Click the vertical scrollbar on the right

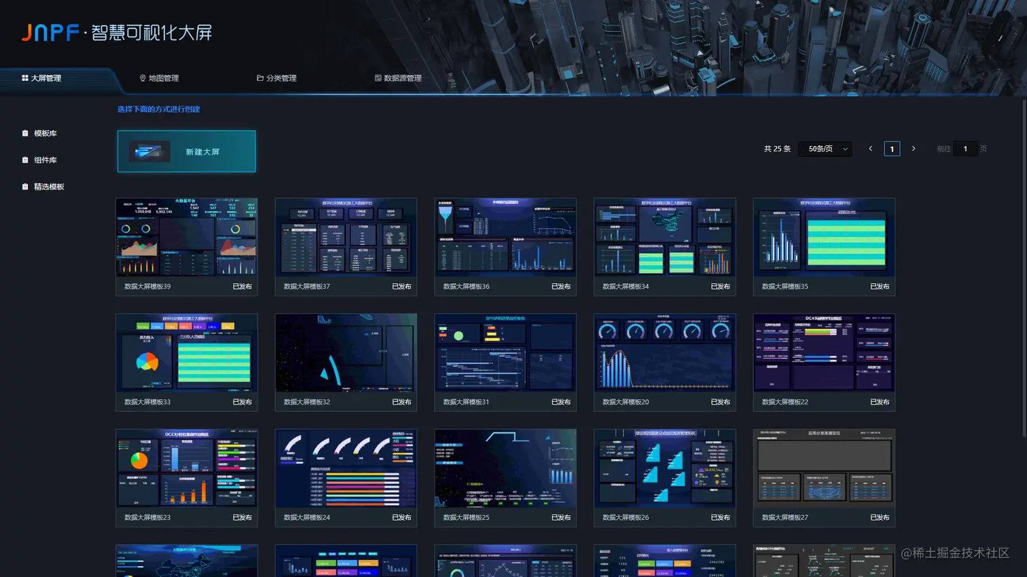(x=1024, y=268)
